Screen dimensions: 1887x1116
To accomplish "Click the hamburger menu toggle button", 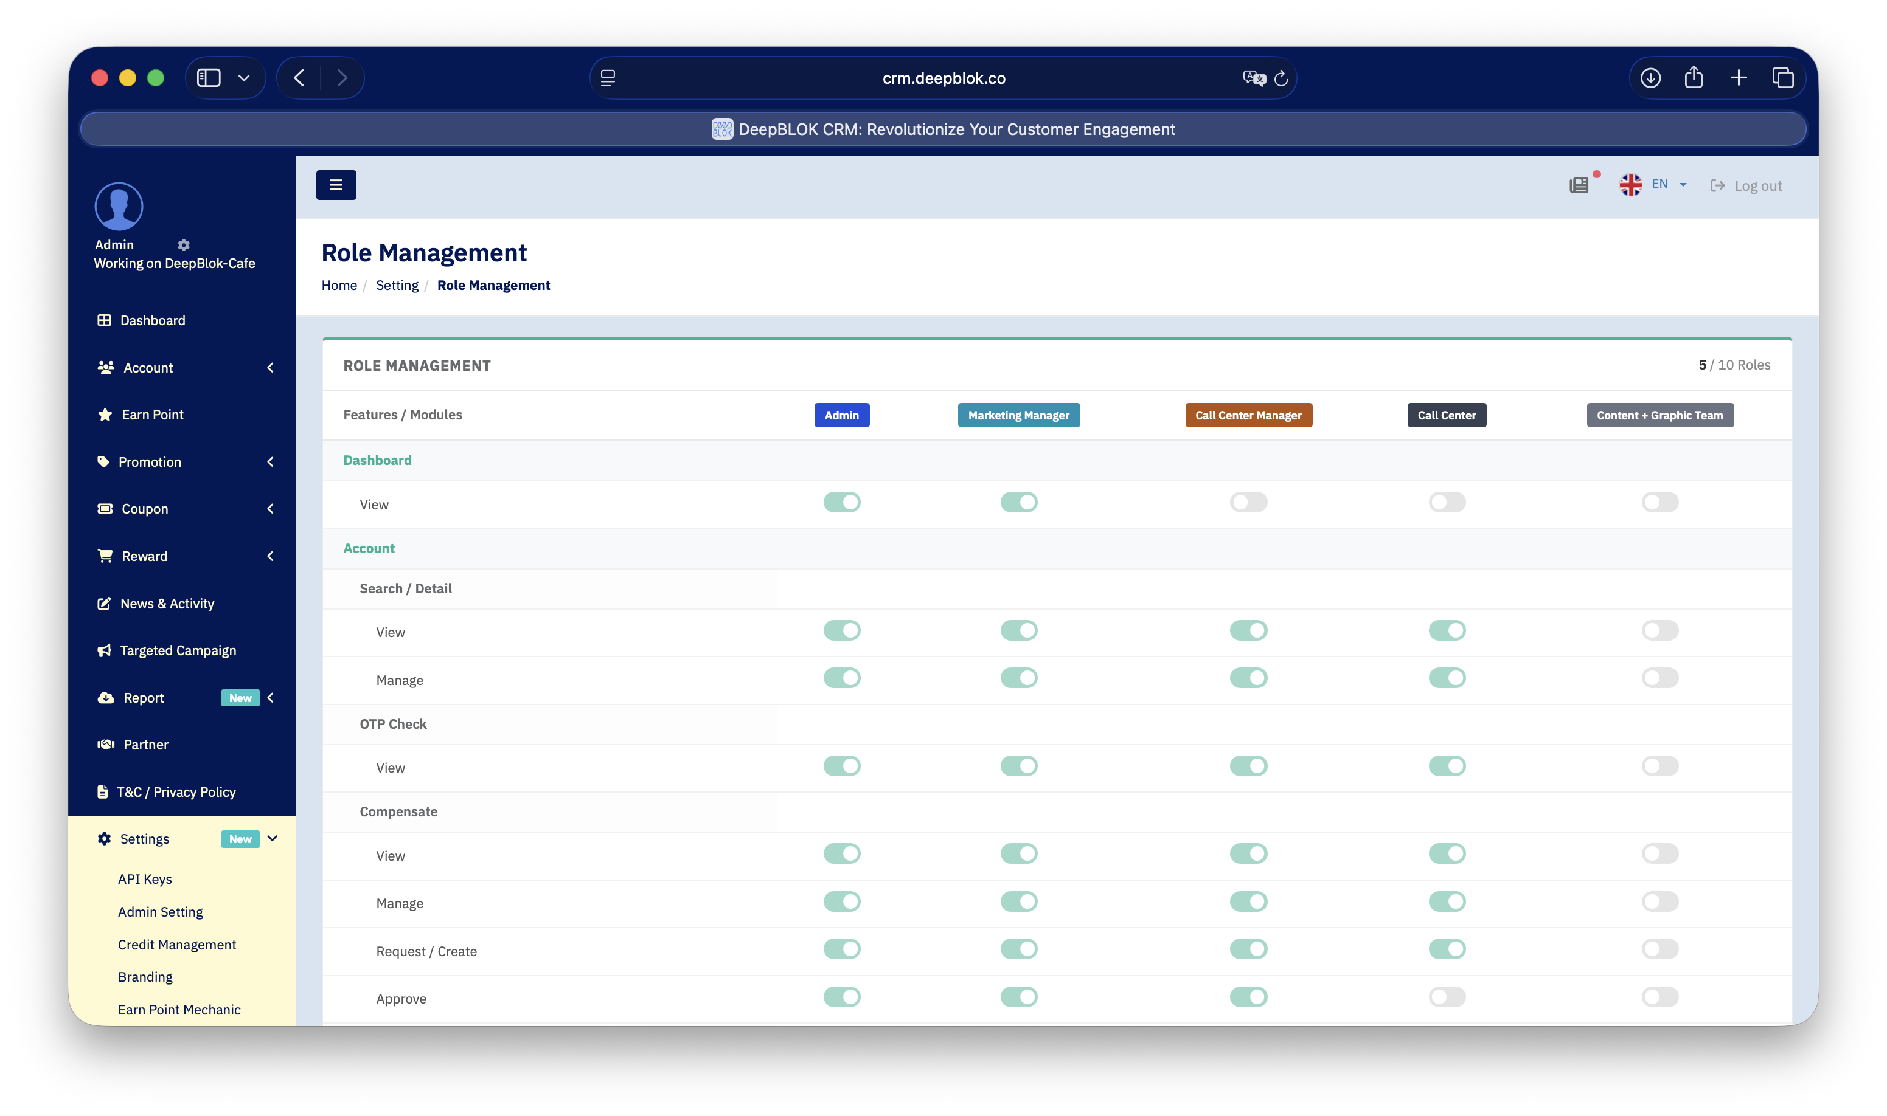I will click(336, 185).
